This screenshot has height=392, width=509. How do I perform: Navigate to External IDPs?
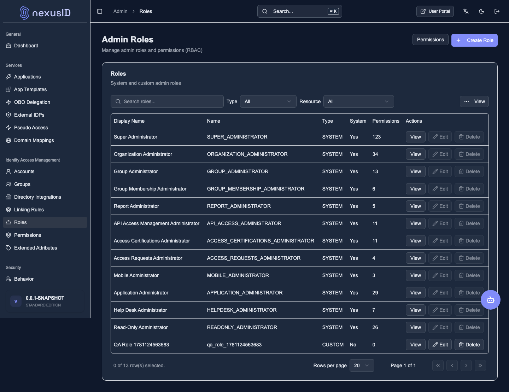pos(45,115)
